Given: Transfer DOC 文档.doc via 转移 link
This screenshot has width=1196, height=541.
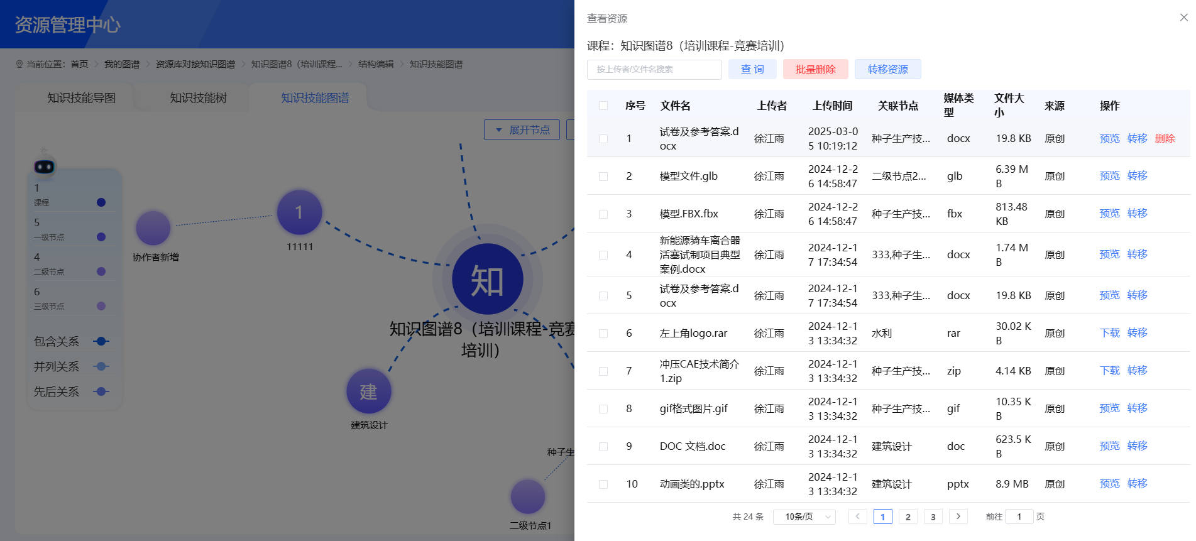Looking at the screenshot, I should 1137,445.
